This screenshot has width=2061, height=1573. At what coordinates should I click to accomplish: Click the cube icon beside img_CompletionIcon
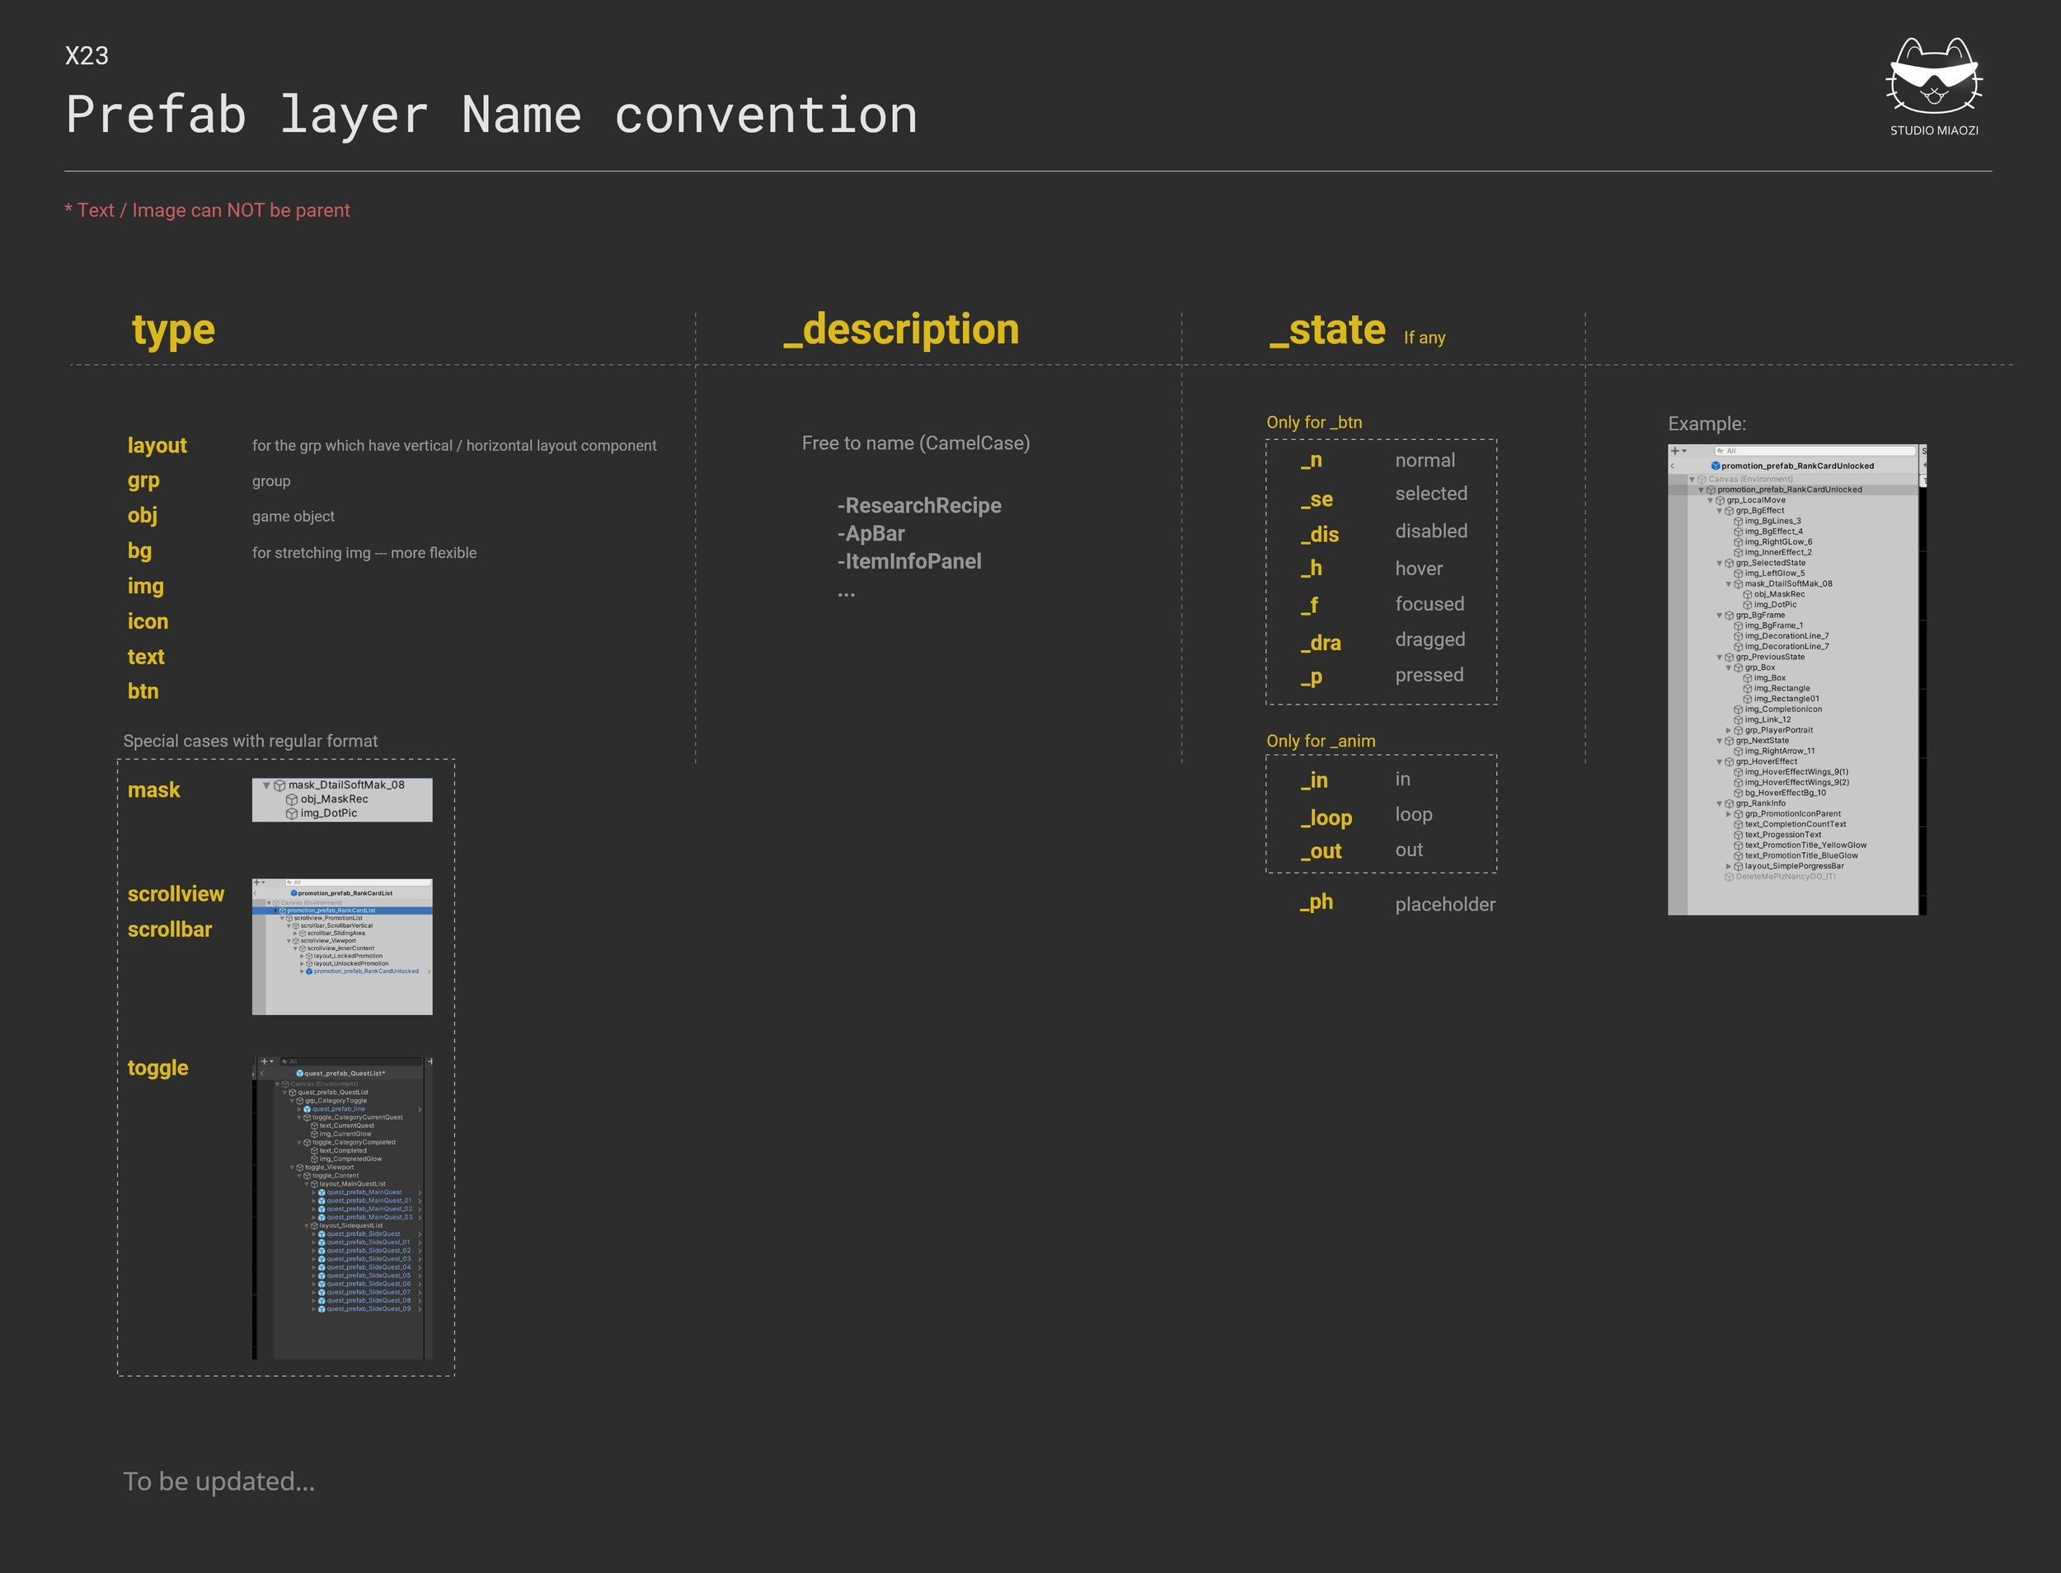coord(1739,709)
